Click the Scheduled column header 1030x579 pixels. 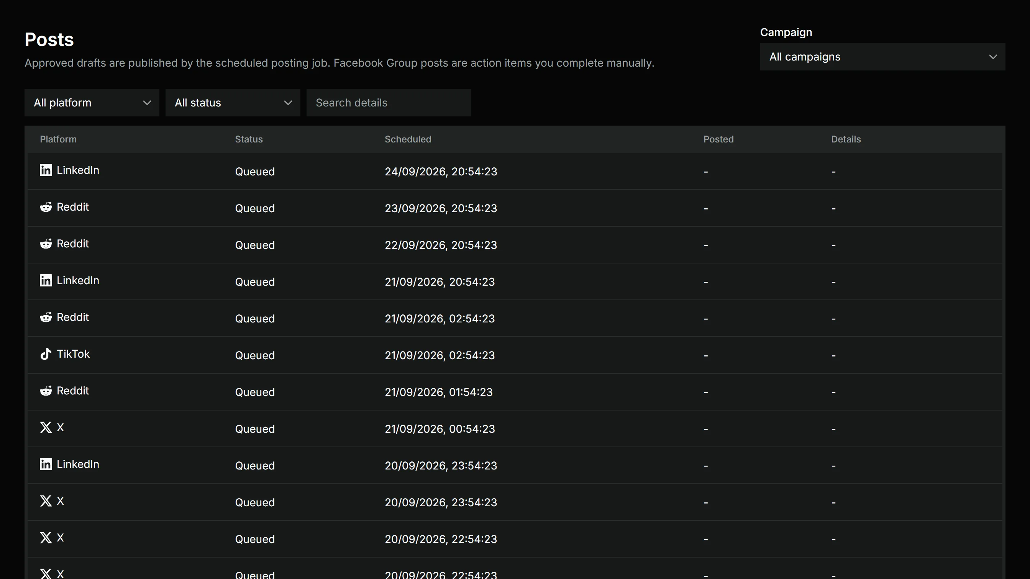point(408,139)
